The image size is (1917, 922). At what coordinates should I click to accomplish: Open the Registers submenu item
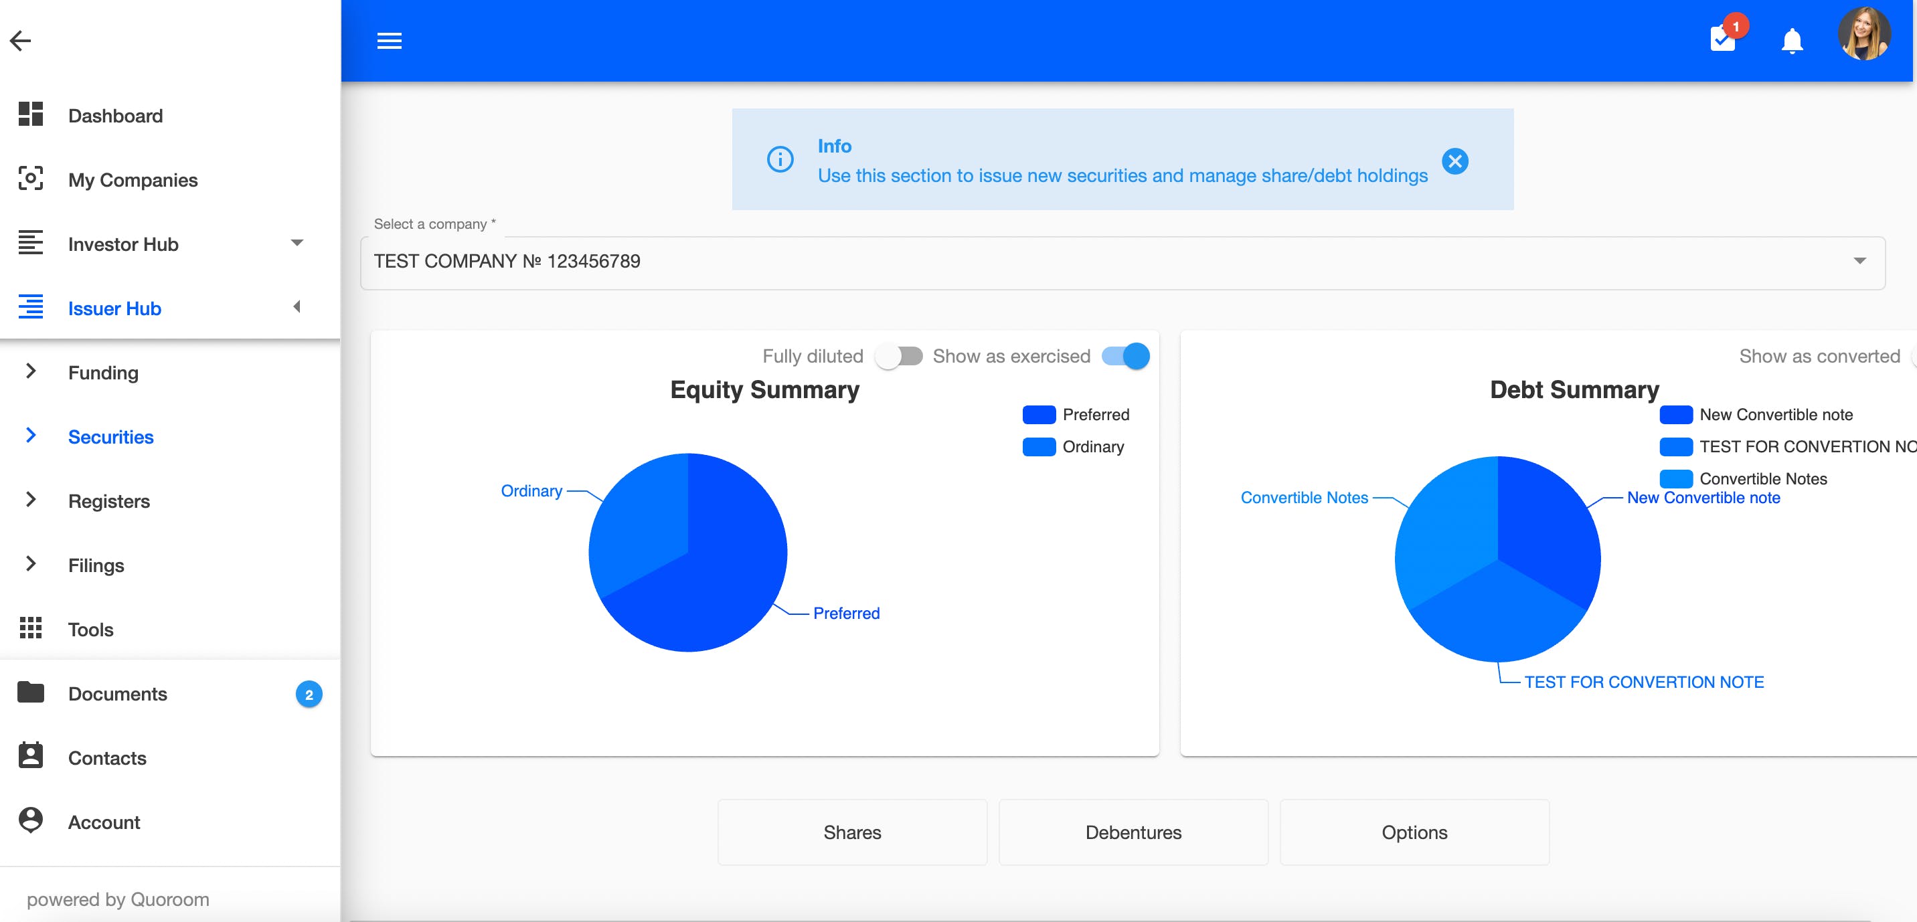[108, 501]
